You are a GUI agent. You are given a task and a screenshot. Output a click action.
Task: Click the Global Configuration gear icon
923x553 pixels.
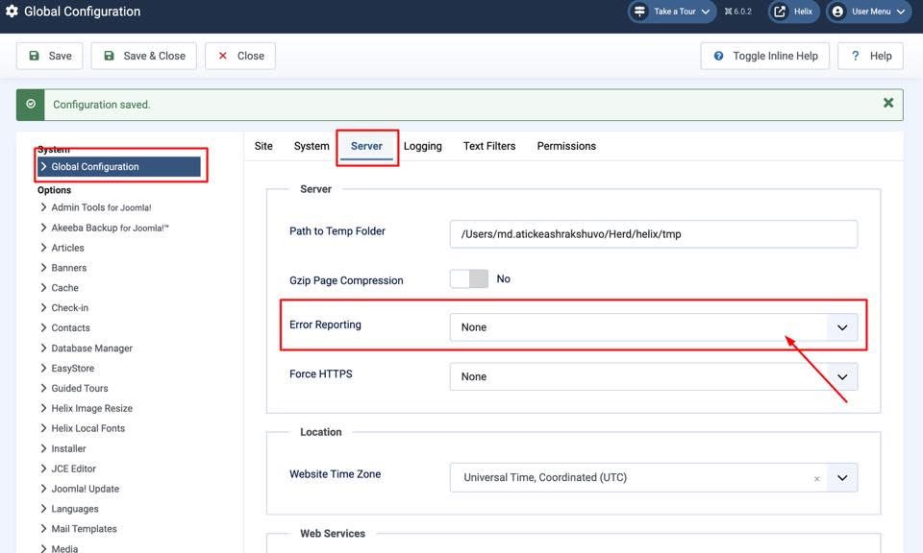pos(12,12)
